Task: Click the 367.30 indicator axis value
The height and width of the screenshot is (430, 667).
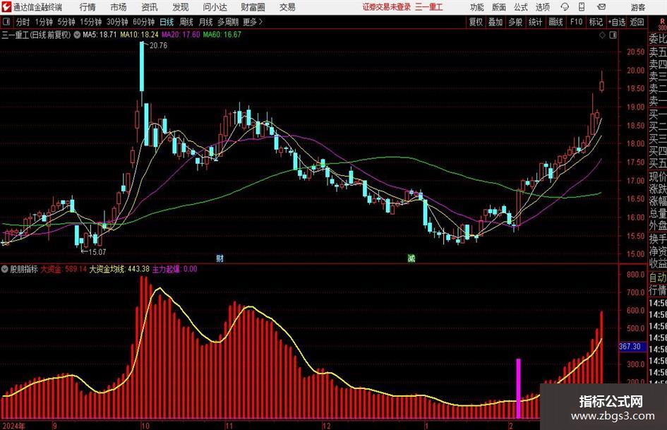Action: 630,347
